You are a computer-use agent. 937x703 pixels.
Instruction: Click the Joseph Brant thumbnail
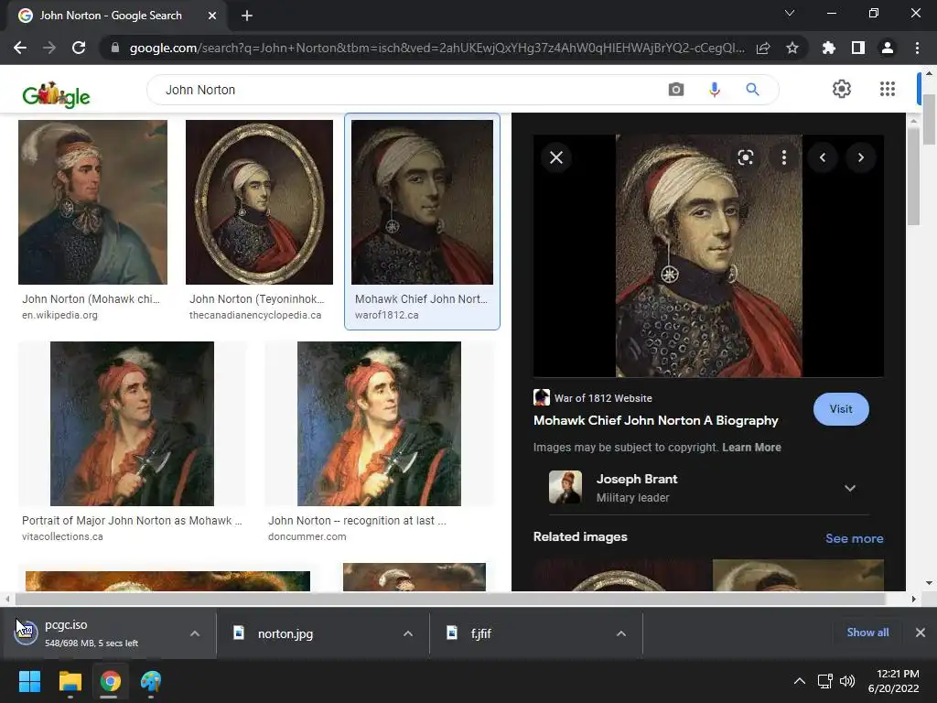click(565, 487)
